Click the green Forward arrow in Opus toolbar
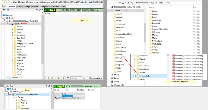This screenshot has height=110, width=208. tap(49, 10)
